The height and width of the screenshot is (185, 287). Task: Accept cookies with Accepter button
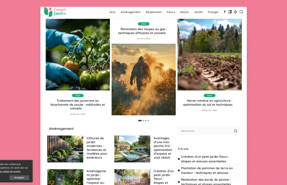coord(19,178)
